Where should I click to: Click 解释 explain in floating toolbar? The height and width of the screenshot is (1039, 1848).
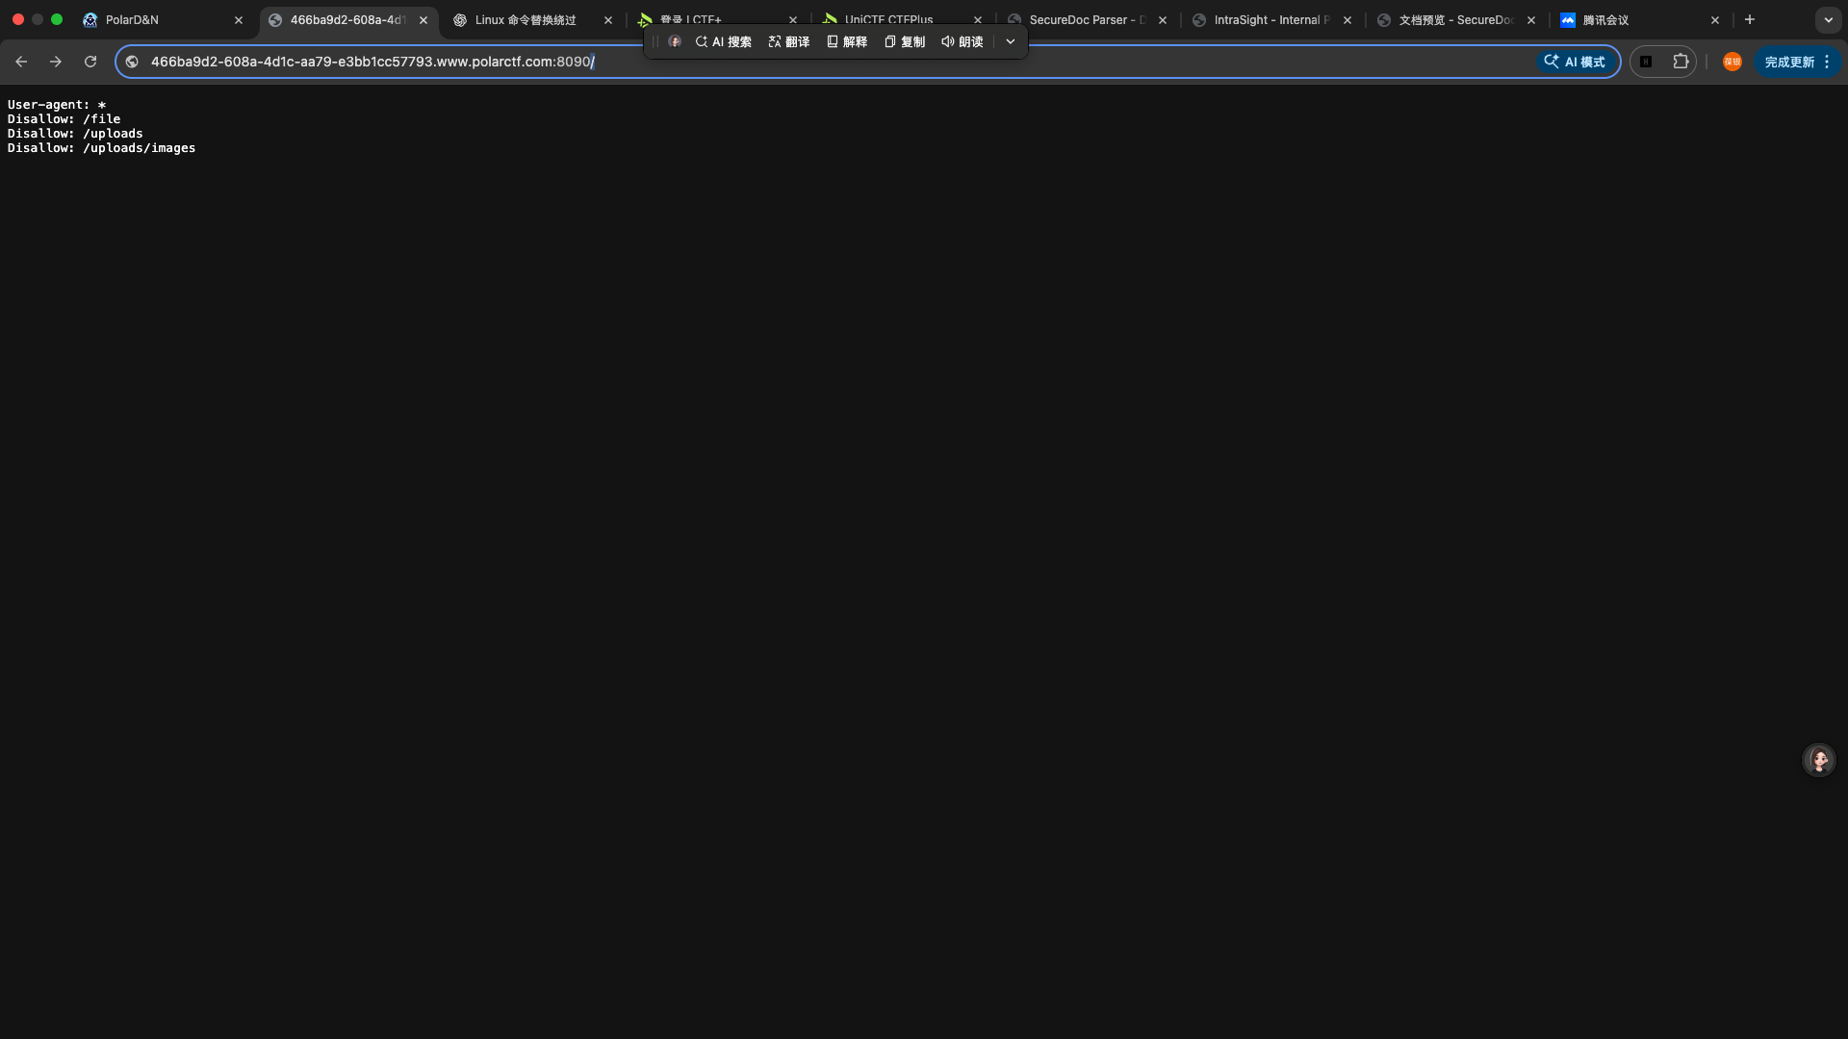coord(847,41)
